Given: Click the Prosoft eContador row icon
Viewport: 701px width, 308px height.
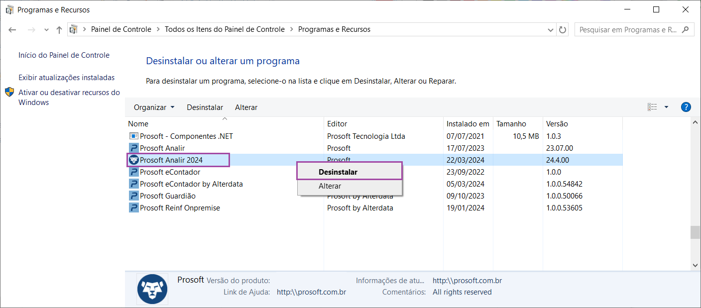Looking at the screenshot, I should [x=133, y=172].
